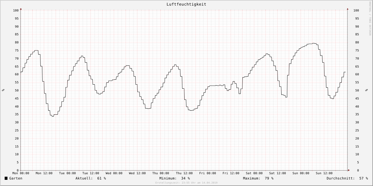Viewport: 373px width, 186px height.
Task: Select the "Sun 12:00" time axis label
Action: (x=324, y=173)
